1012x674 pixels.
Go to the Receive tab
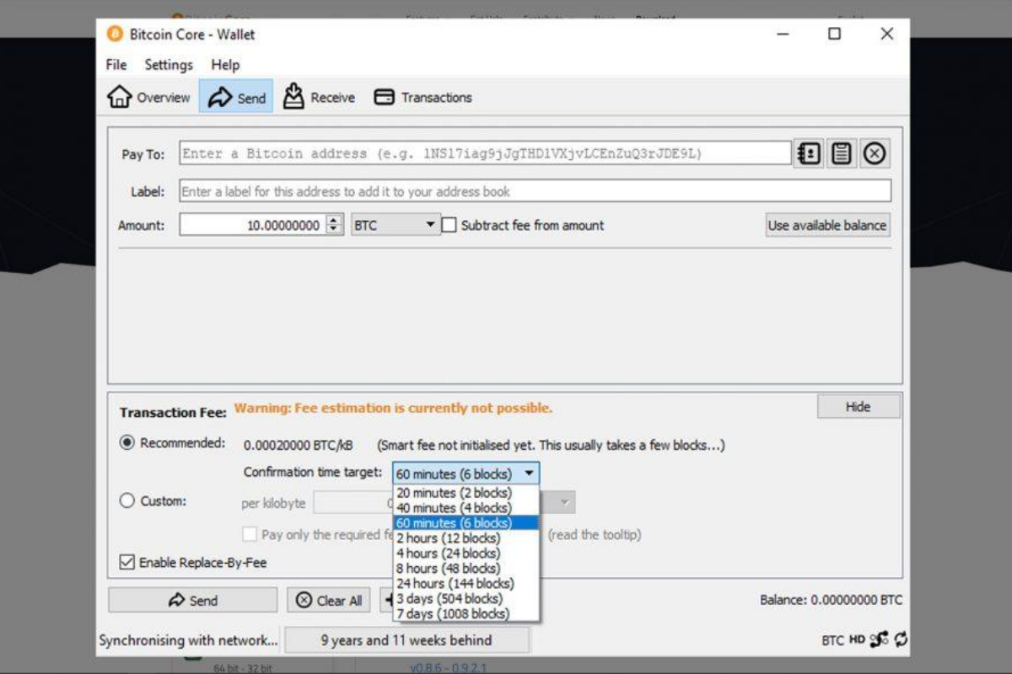319,97
